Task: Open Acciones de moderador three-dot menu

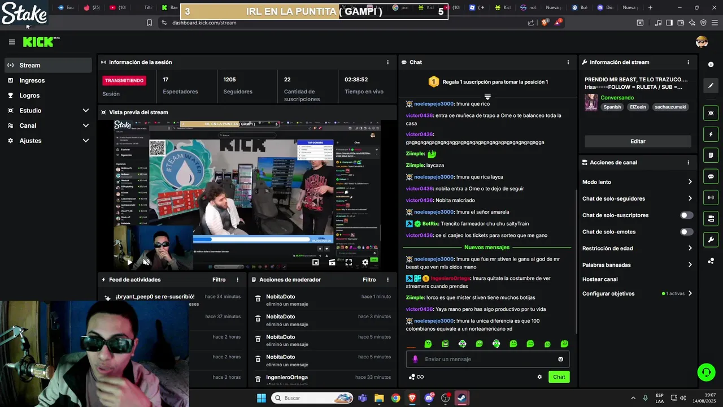Action: 387,280
